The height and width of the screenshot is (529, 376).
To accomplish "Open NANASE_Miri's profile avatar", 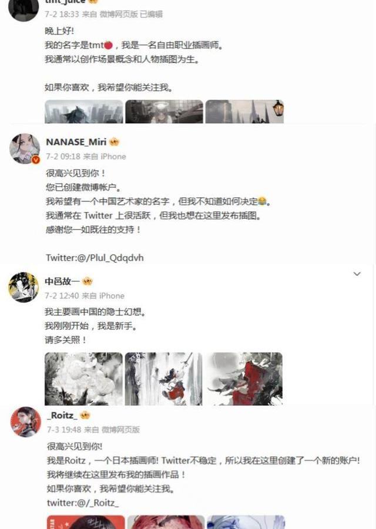I will pyautogui.click(x=24, y=149).
